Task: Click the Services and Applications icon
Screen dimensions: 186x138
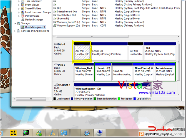Action: point(19,31)
